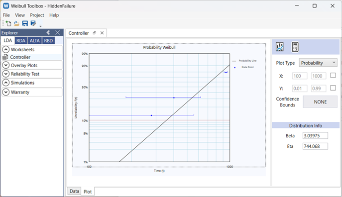Viewport: 342px width, 197px height.
Task: Switch to the RBD tab
Action: (x=48, y=41)
